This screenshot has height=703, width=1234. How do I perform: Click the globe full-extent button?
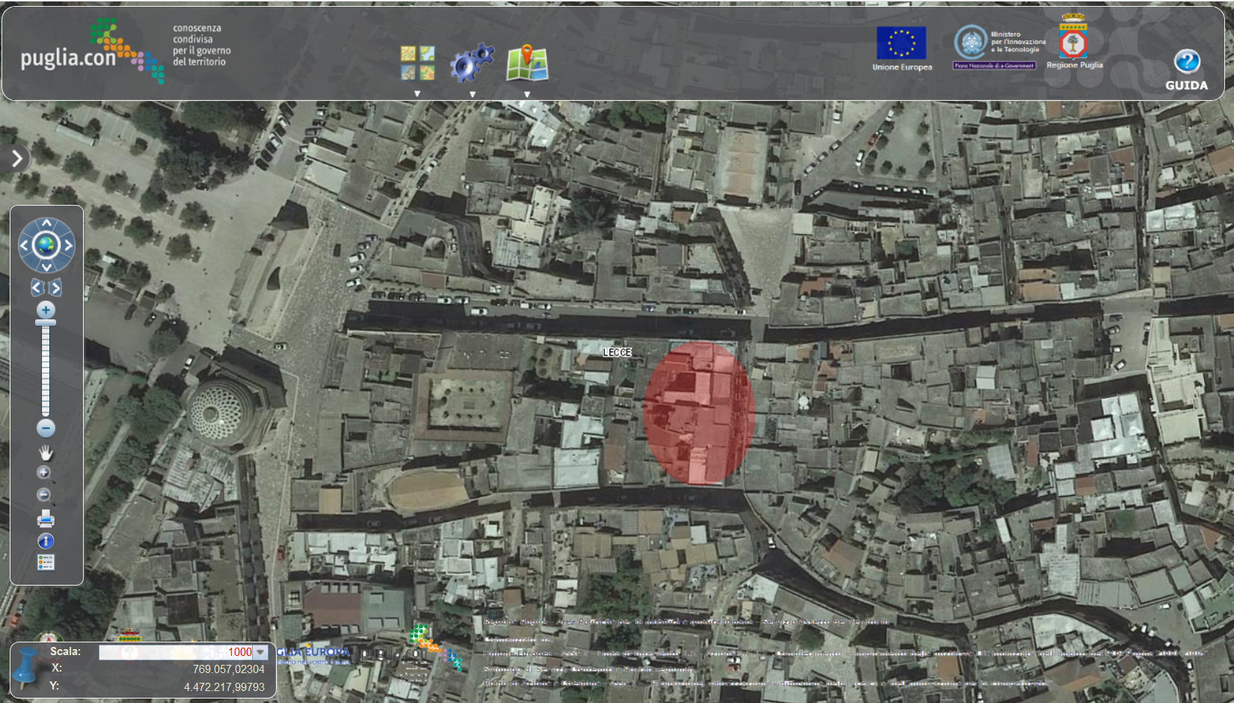coord(46,245)
